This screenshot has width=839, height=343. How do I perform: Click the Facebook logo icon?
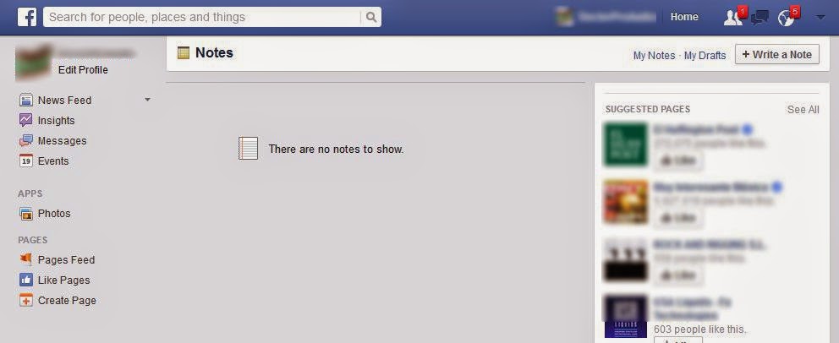pyautogui.click(x=27, y=17)
